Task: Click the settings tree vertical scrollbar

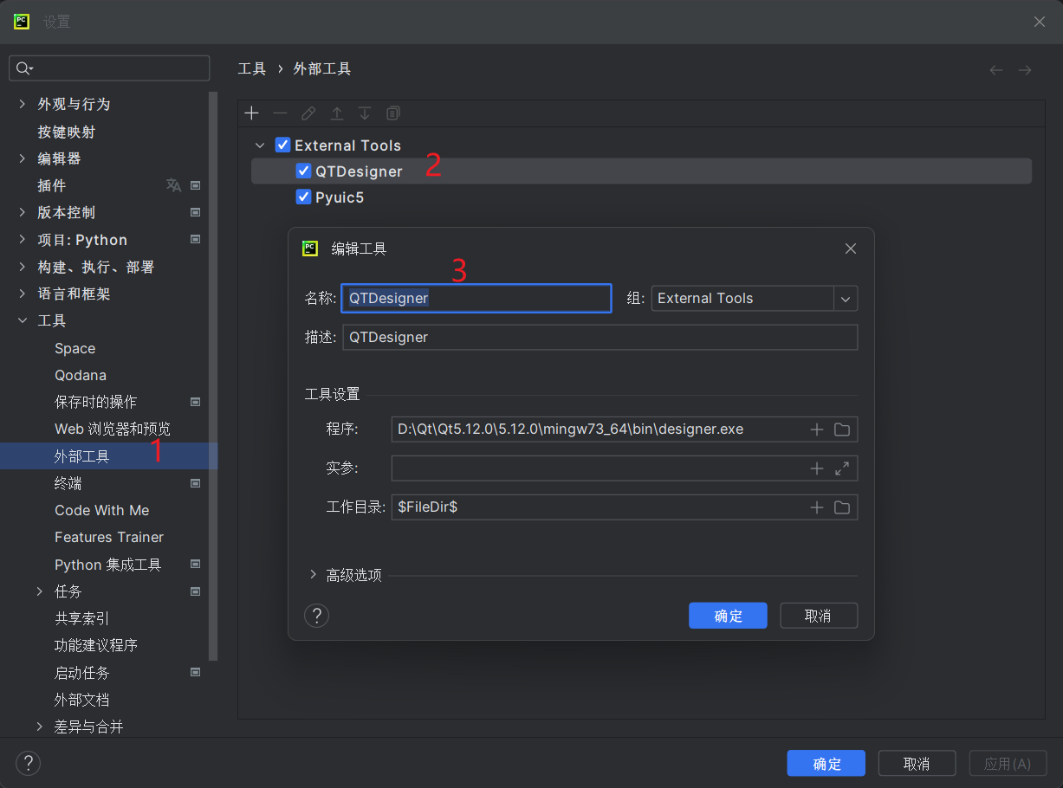Action: point(214,377)
